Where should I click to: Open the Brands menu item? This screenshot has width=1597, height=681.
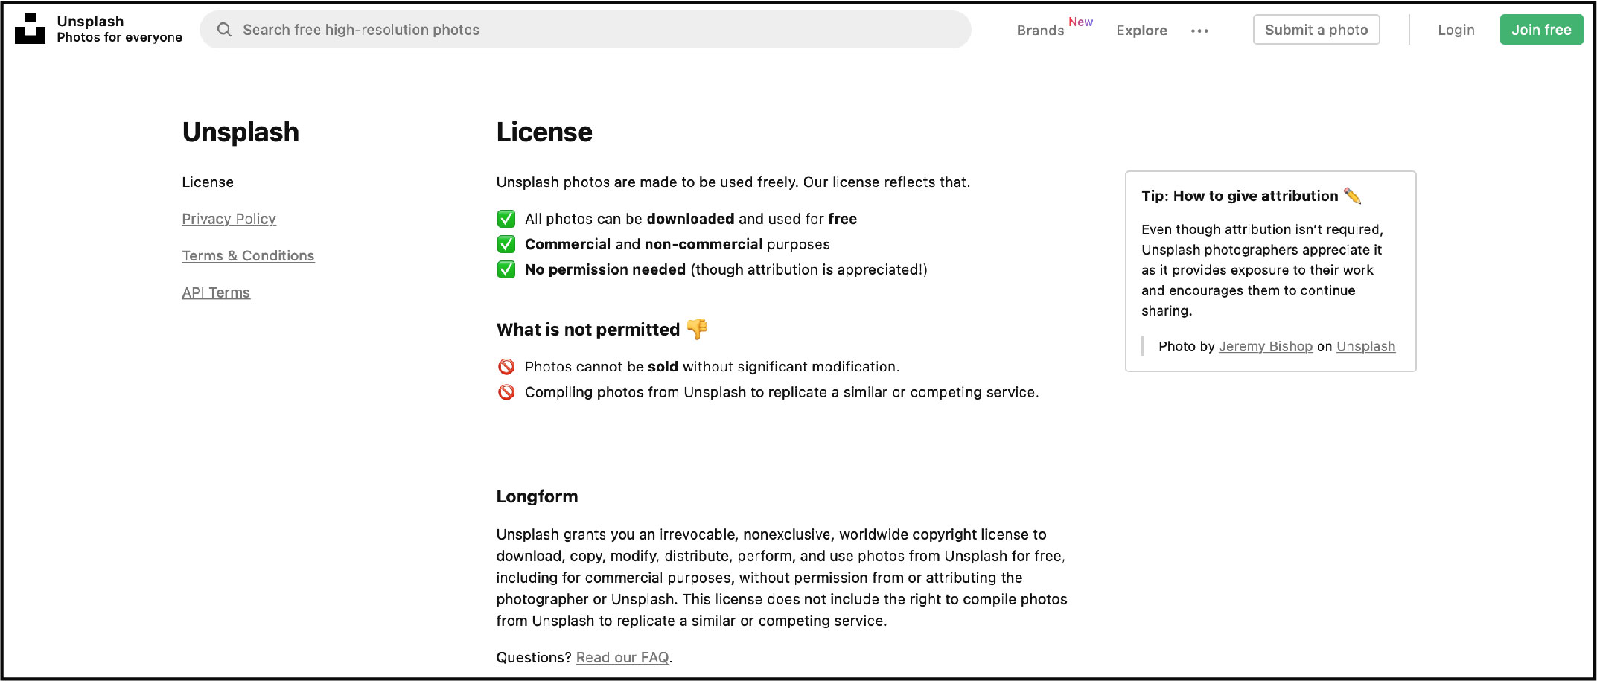1040,31
